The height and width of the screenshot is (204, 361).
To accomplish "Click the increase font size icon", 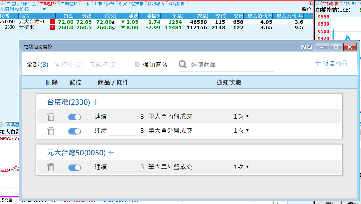I will pyautogui.click(x=310, y=47).
